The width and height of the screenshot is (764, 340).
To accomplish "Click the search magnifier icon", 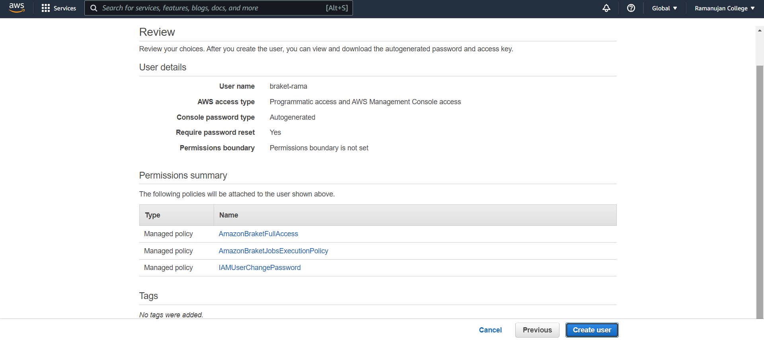I will click(94, 8).
